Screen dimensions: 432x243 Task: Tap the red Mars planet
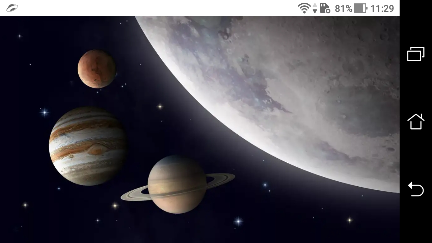click(x=97, y=69)
